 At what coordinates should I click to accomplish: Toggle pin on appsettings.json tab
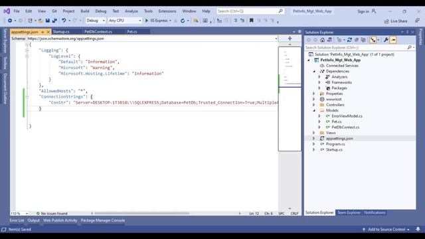[42, 32]
